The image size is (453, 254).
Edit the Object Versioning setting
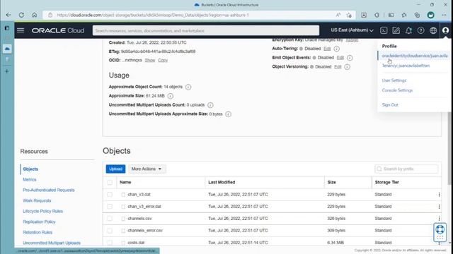coord(338,67)
